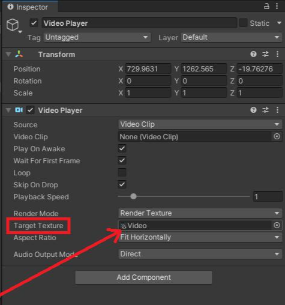Click the GameObject cube icon
The image size is (285, 305).
13,25
